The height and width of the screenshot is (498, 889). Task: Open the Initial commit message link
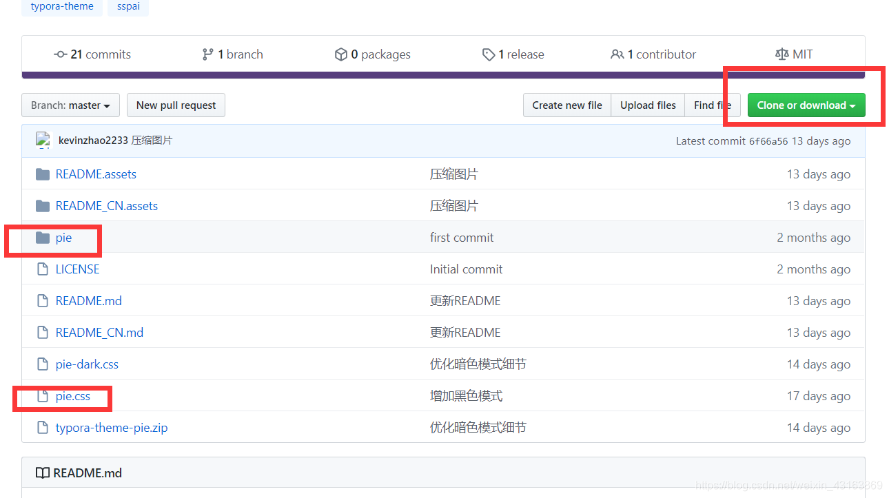tap(466, 269)
